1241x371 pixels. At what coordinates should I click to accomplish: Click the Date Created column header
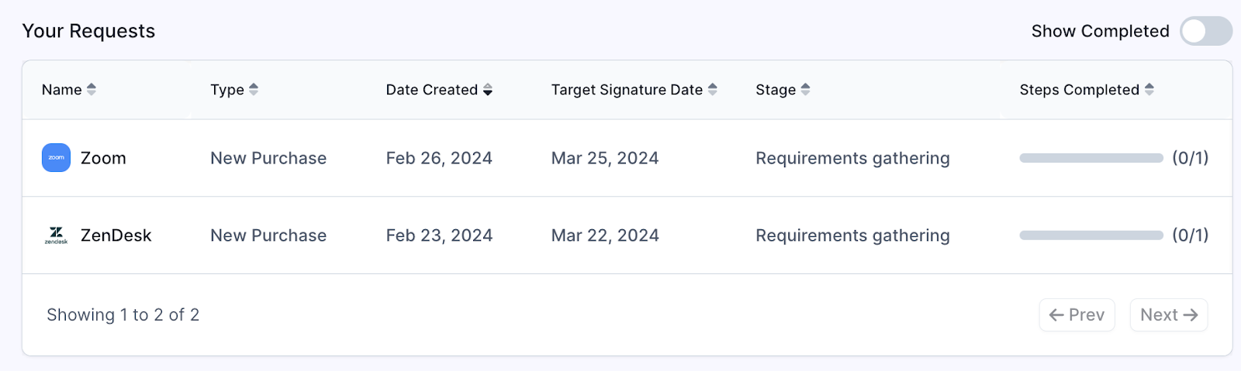(432, 90)
